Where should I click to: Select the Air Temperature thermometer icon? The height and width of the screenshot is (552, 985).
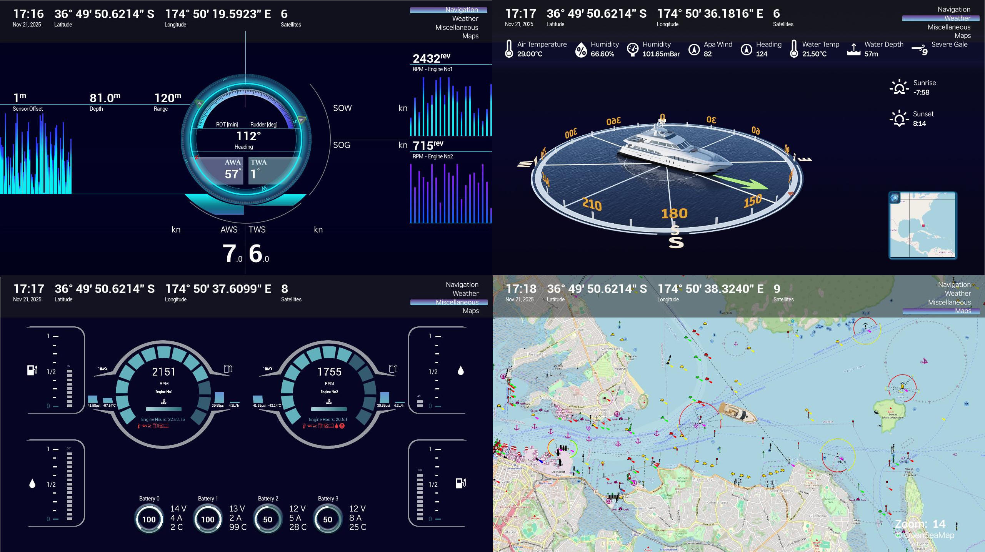[x=508, y=50]
